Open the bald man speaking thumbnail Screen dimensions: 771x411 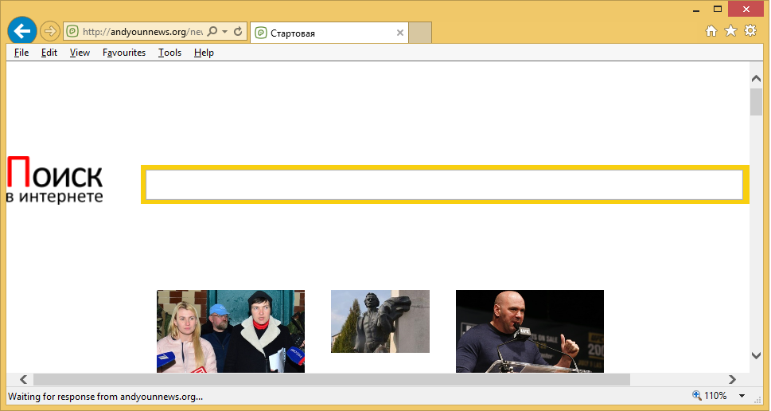tap(530, 331)
